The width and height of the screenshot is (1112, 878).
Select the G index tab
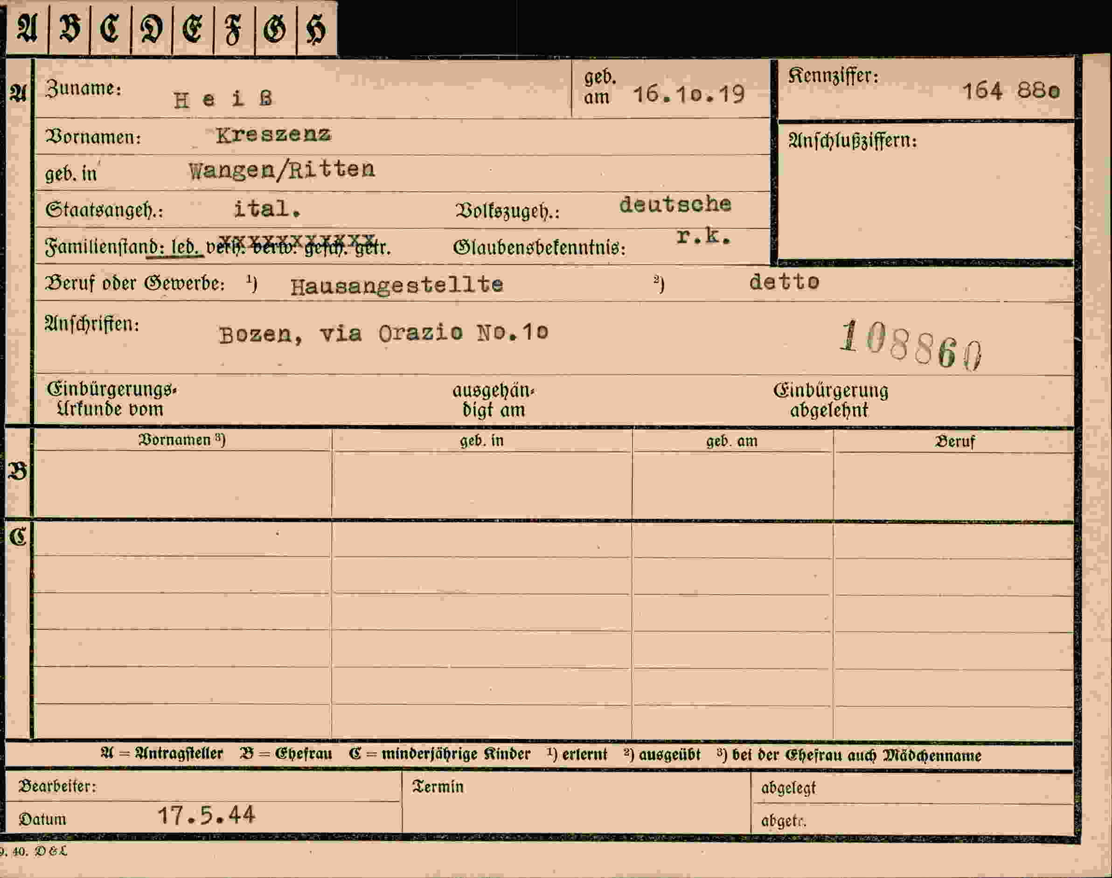pos(275,28)
